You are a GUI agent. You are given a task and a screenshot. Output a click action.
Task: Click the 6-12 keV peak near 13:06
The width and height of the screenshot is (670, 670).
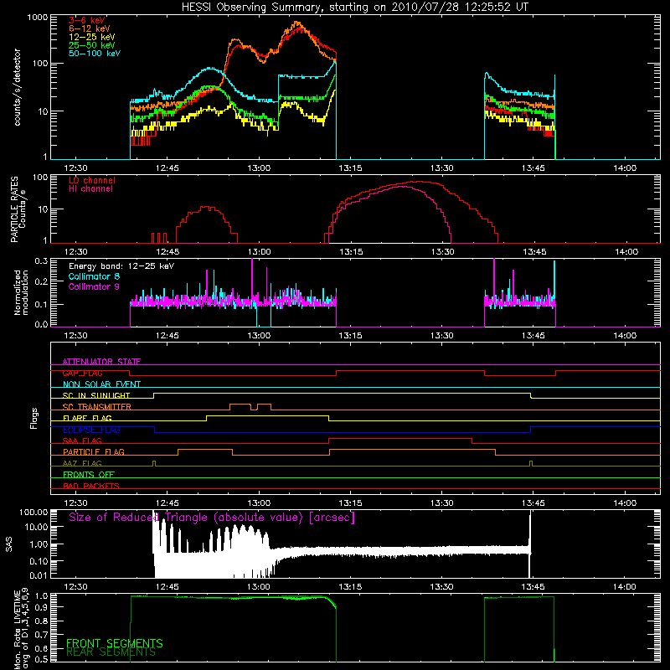(297, 23)
